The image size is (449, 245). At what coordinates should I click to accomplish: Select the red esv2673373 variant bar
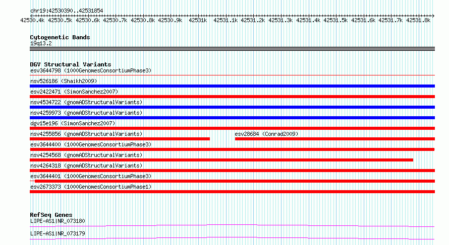[x=232, y=192]
